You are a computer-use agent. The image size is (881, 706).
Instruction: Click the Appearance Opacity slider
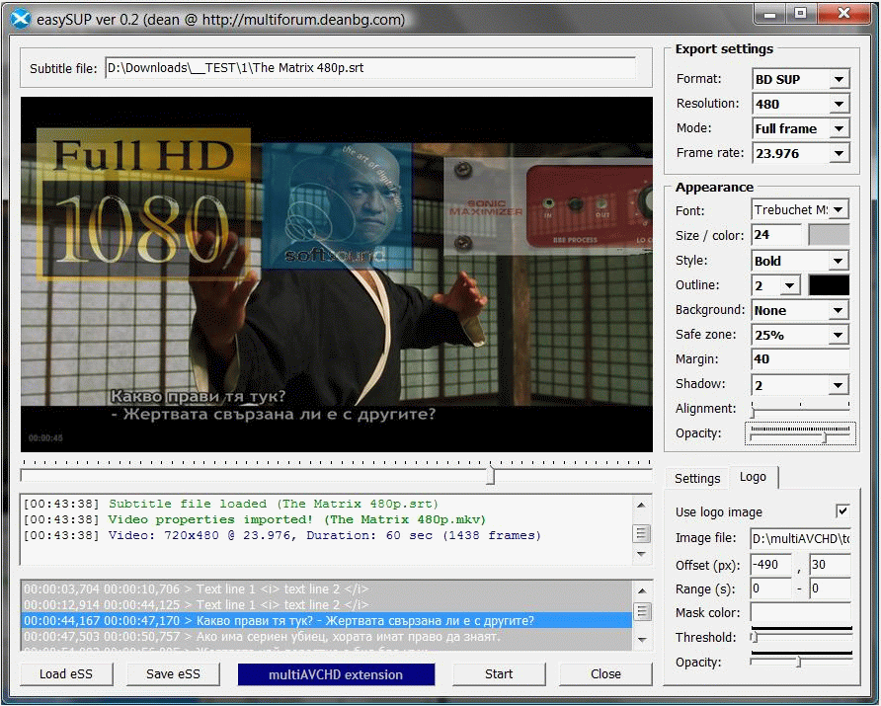800,433
